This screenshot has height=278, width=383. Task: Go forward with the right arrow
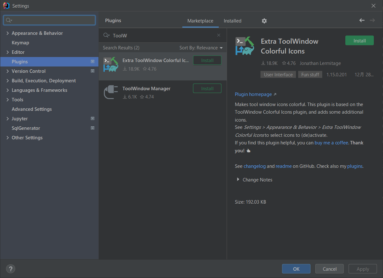372,20
